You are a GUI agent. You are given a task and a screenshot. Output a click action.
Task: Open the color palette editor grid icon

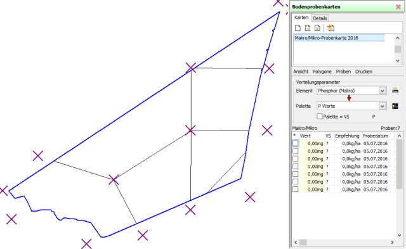click(x=395, y=106)
